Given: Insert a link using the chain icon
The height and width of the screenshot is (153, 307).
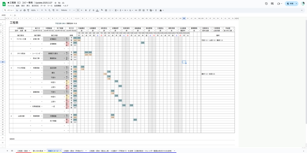Looking at the screenshot, I should 136,10.
